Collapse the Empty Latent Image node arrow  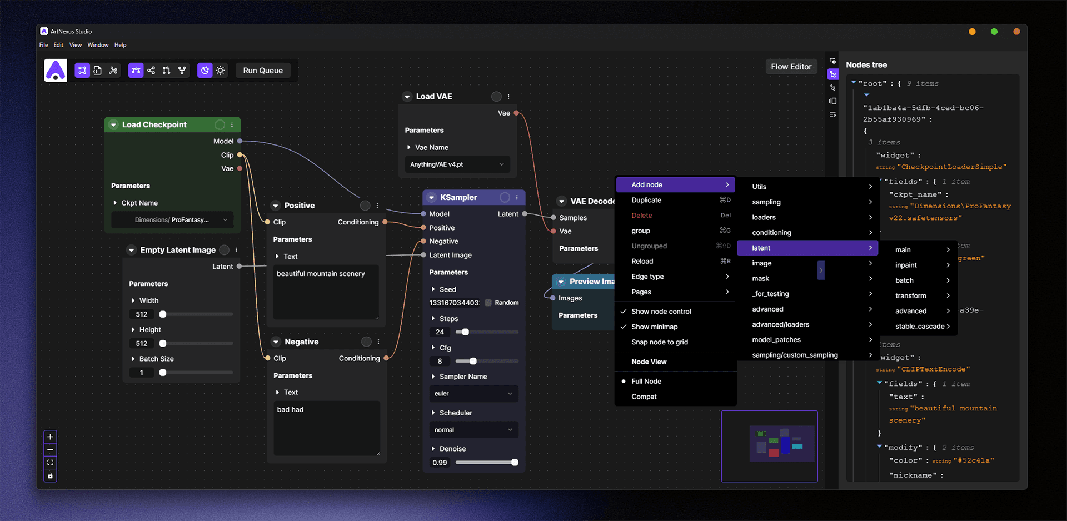coord(132,250)
